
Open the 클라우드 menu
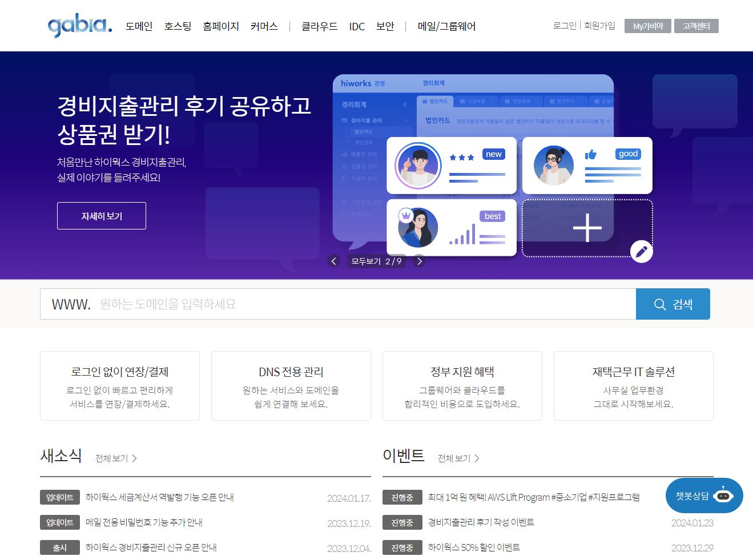[x=320, y=26]
